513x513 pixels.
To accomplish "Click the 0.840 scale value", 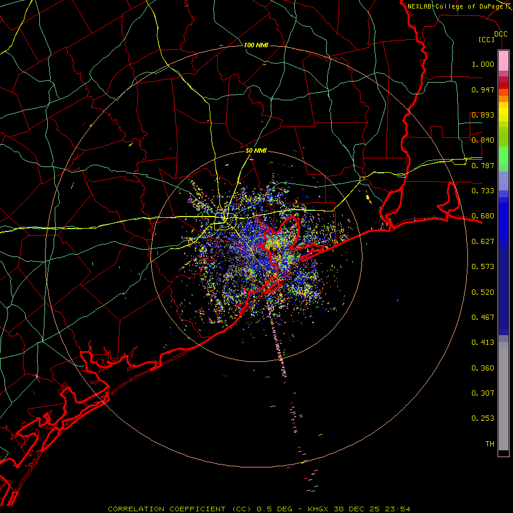I will tap(483, 140).
